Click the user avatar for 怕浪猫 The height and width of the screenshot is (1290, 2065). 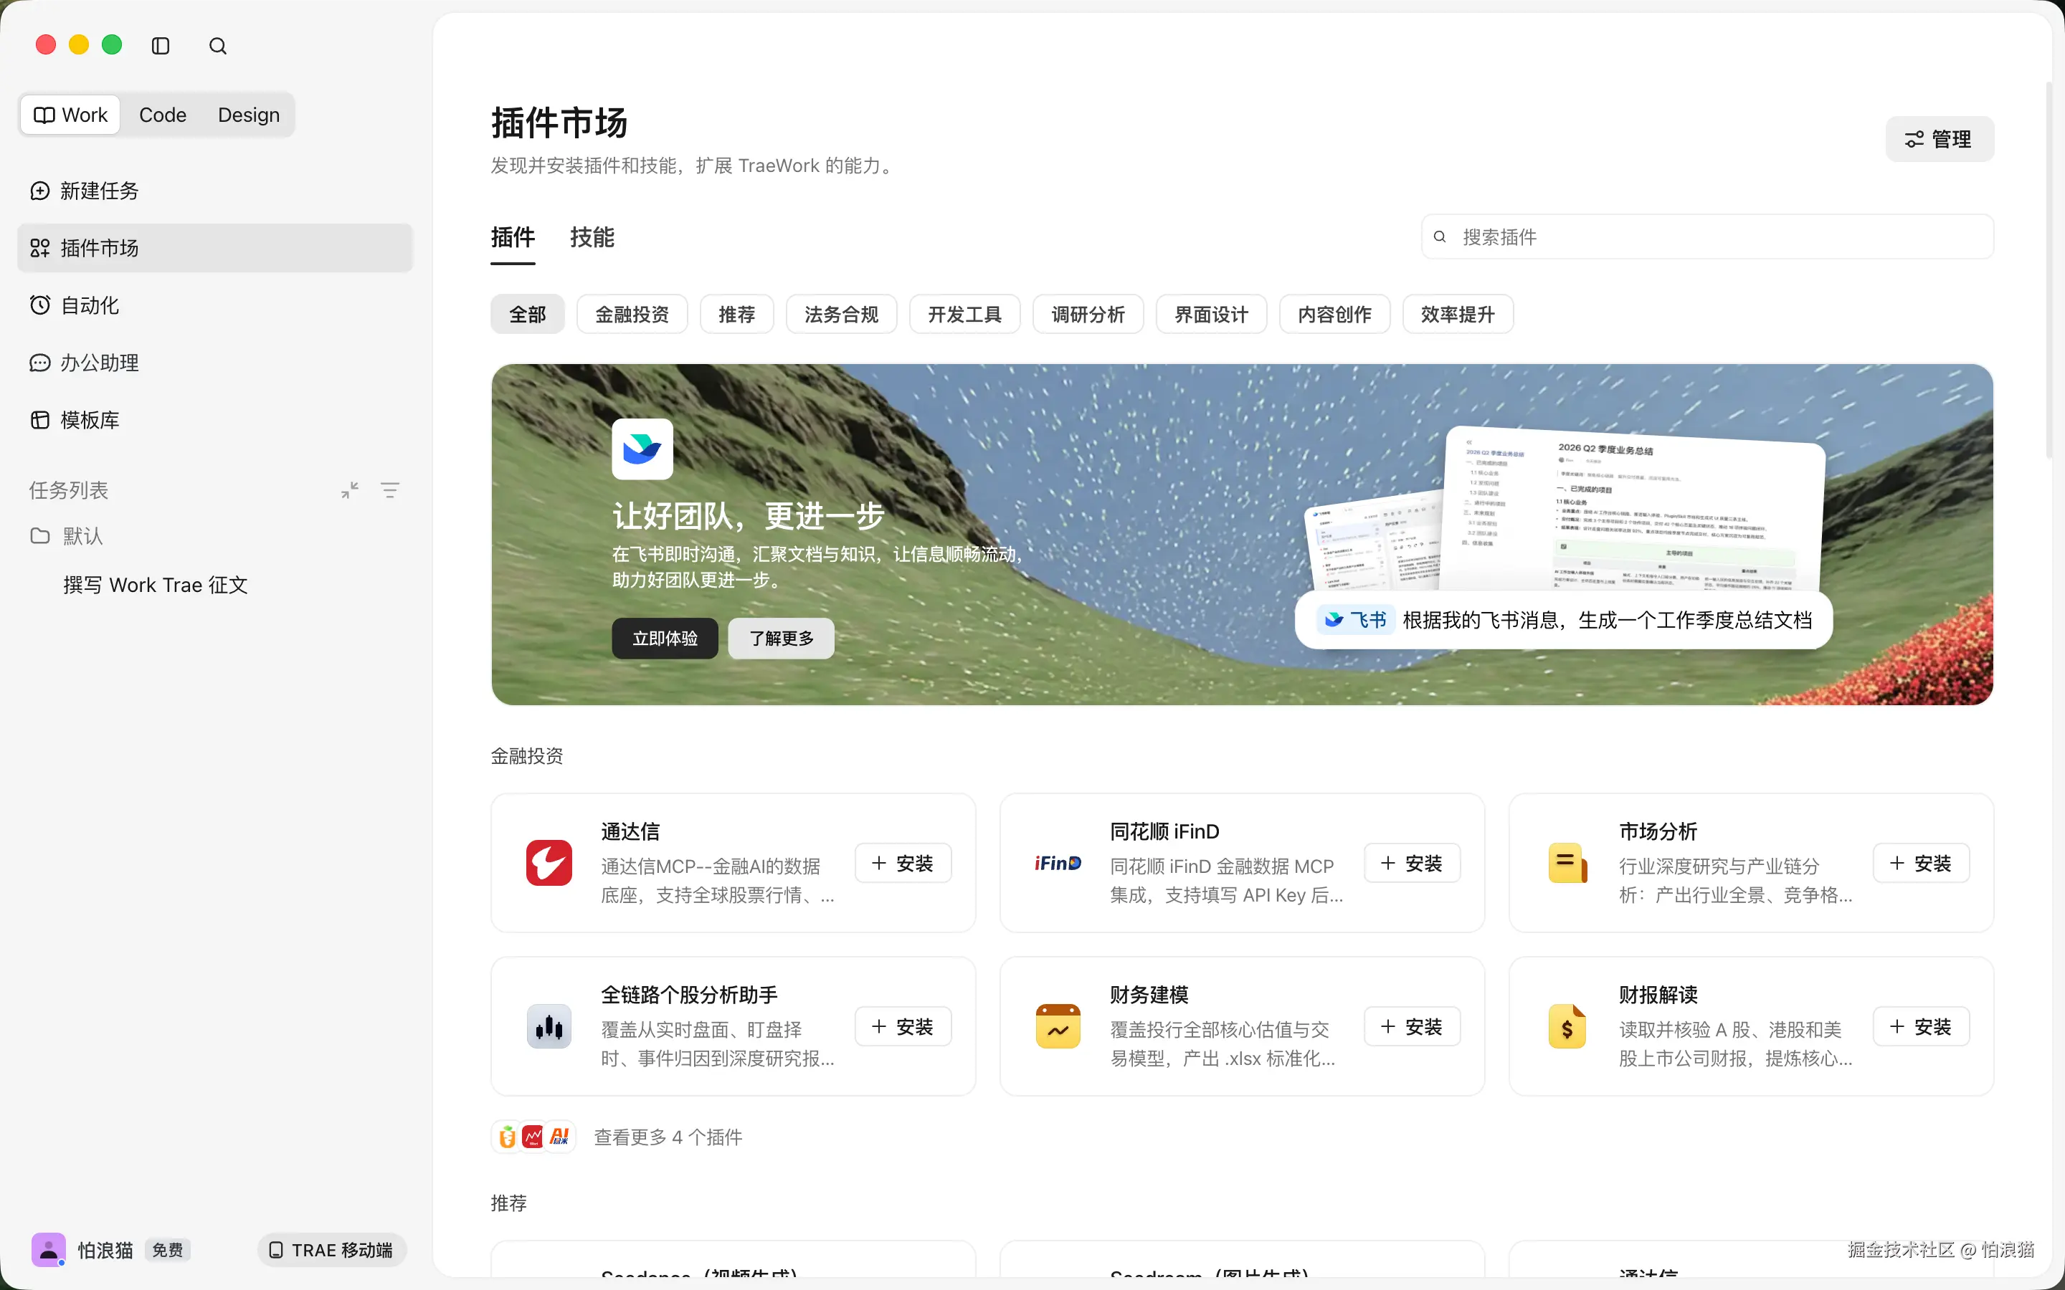point(49,1250)
